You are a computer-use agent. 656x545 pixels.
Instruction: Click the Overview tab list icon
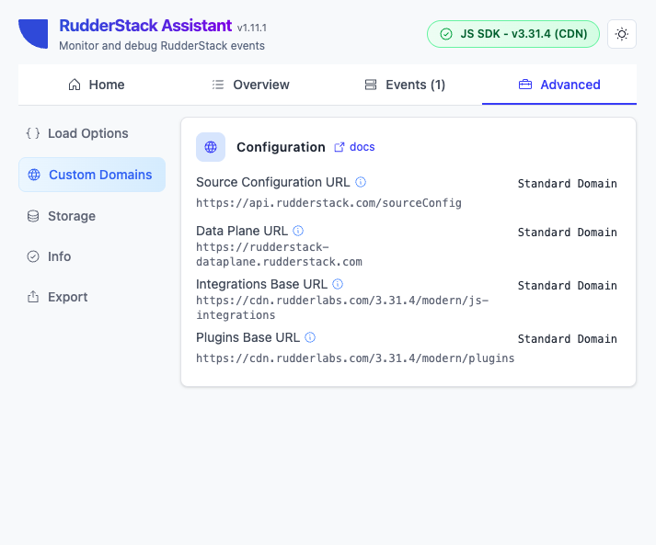point(218,85)
